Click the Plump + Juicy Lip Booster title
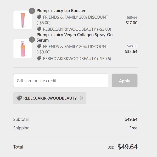Image resolution: width=157 pixels, height=157 pixels. point(61,11)
